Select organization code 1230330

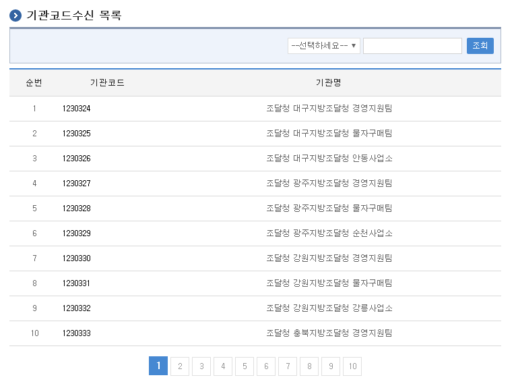coord(76,258)
